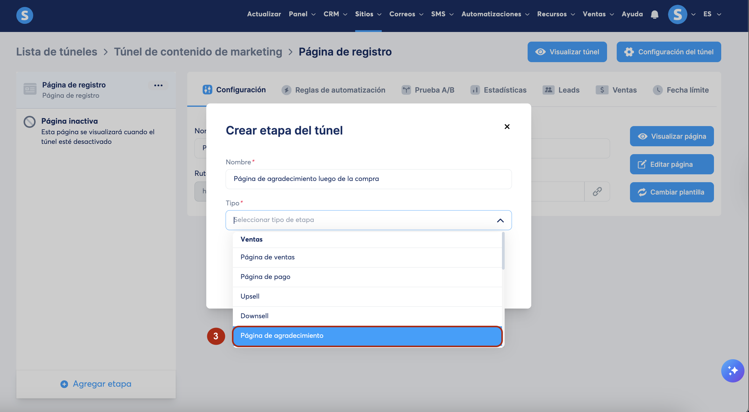Open the three-dots menu for Página de registro
Screen dimensions: 749x412
[158, 86]
